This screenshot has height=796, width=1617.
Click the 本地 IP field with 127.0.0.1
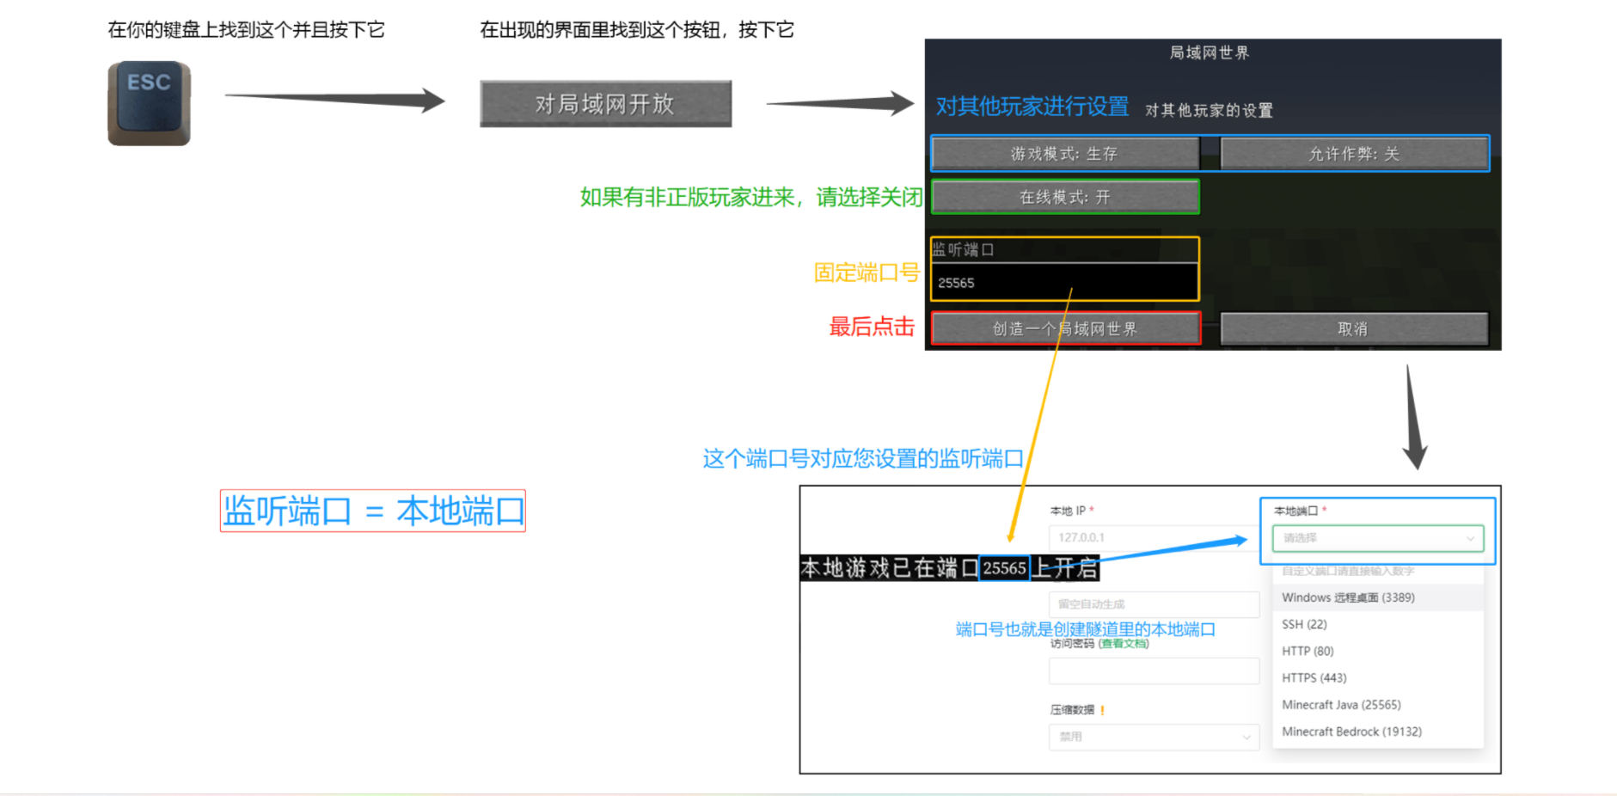click(x=1154, y=537)
